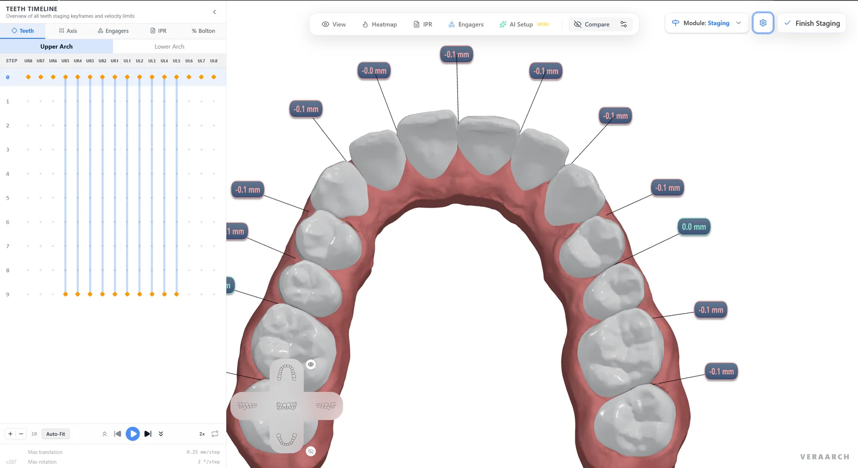This screenshot has height=468, width=858.
Task: Open the settings gear button
Action: 763,23
